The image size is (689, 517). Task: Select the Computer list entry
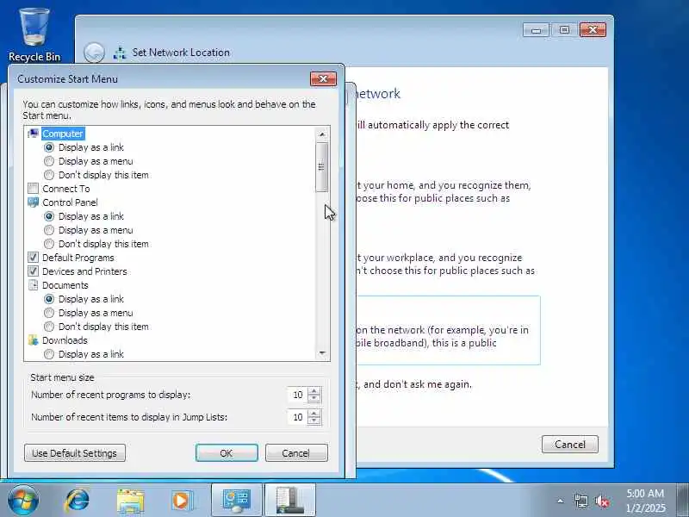62,134
